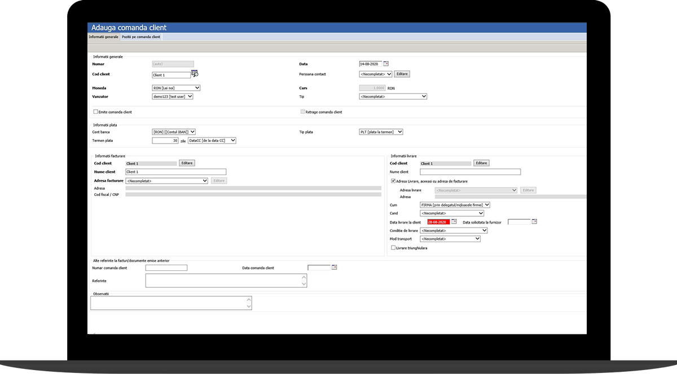Switch to Pozitii pe comanda client tab

click(141, 37)
